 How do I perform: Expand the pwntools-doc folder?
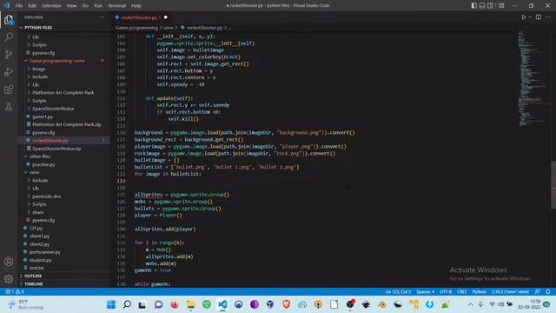click(63, 196)
